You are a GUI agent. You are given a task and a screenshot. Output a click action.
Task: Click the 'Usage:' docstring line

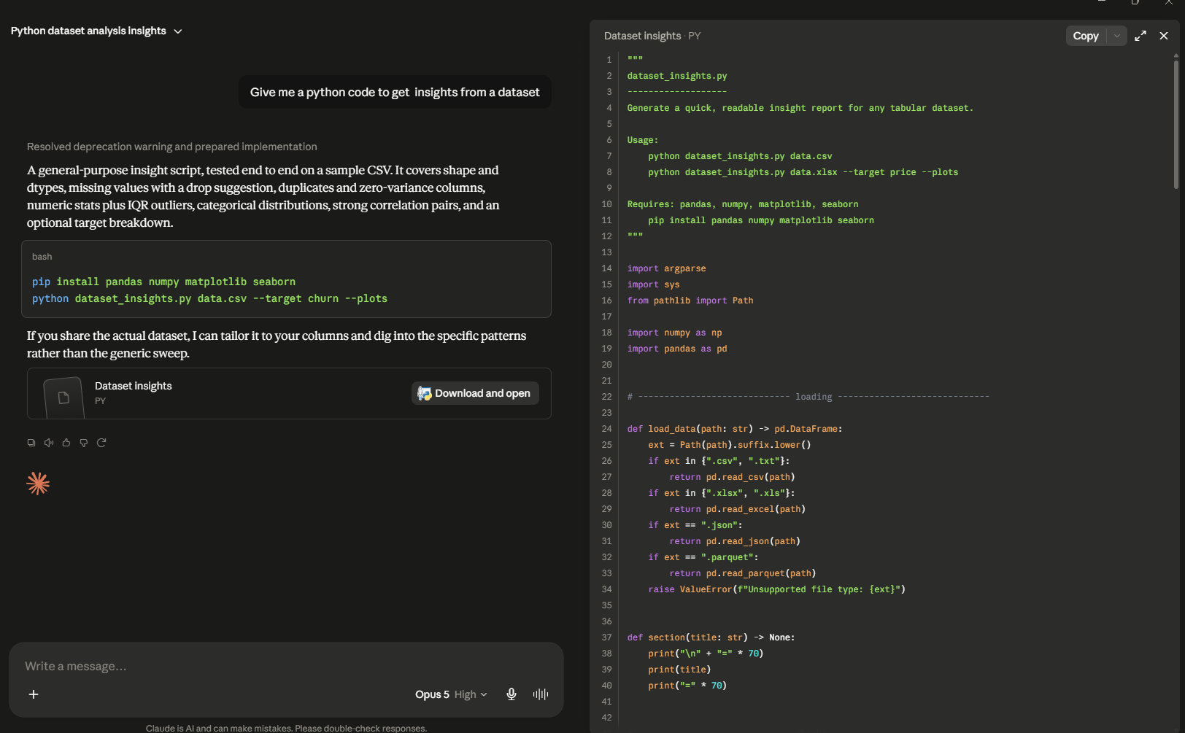point(643,140)
